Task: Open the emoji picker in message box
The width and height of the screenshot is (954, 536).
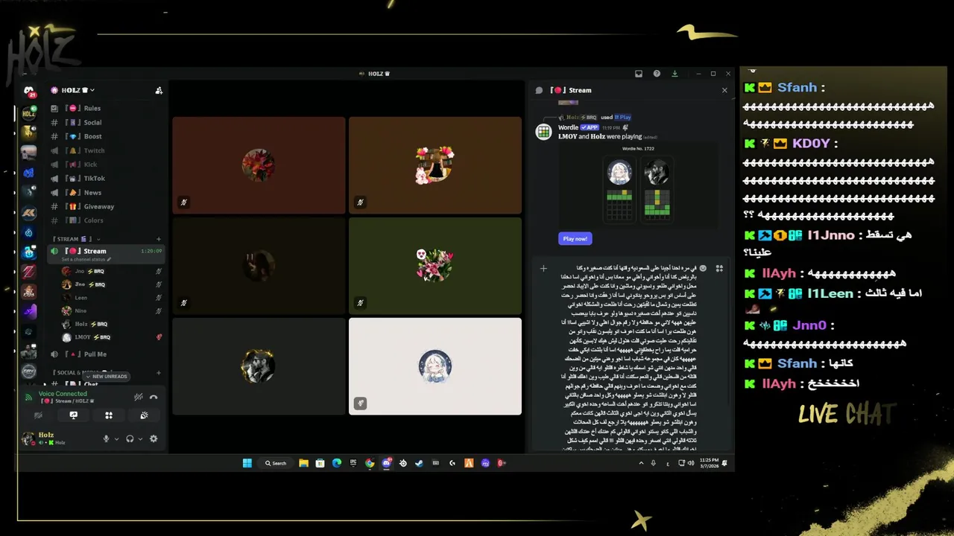Action: tap(703, 268)
